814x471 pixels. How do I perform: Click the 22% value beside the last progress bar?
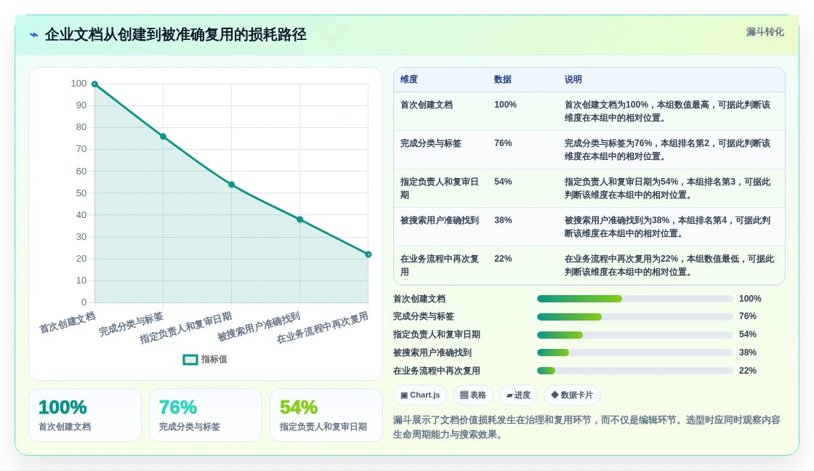click(x=748, y=371)
